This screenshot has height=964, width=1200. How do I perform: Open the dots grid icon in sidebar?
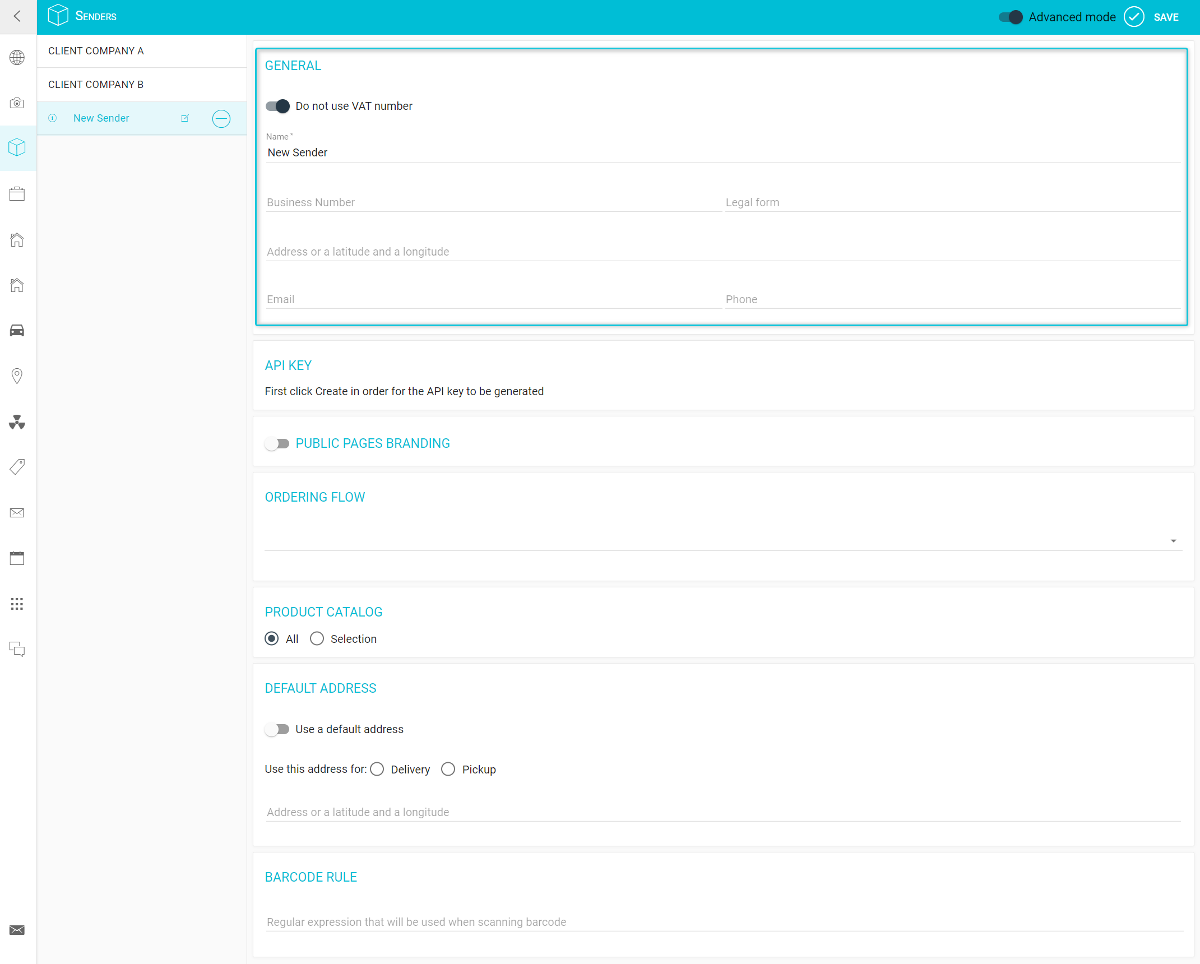[17, 604]
